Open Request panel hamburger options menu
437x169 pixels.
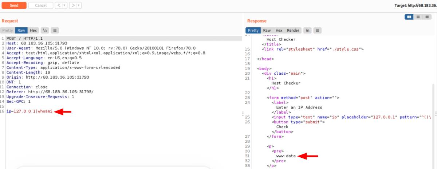[55, 31]
